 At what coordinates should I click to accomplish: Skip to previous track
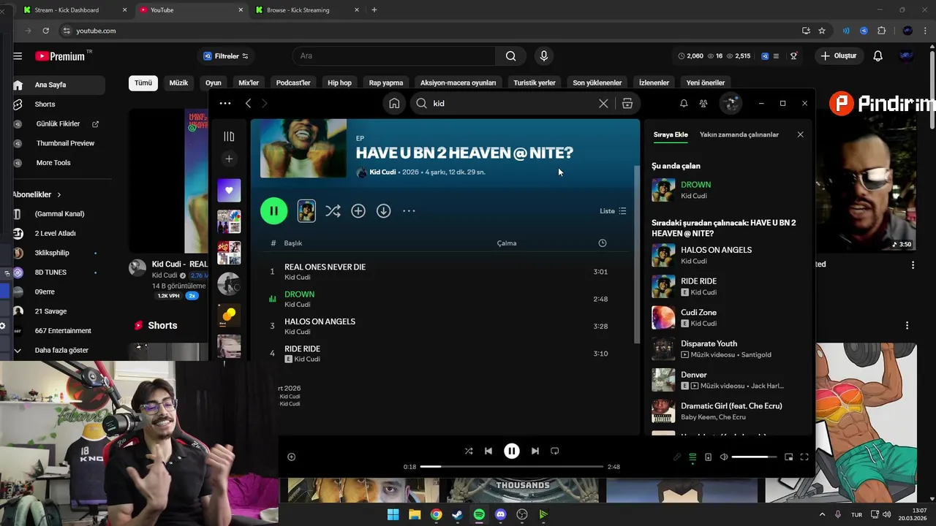(x=488, y=451)
